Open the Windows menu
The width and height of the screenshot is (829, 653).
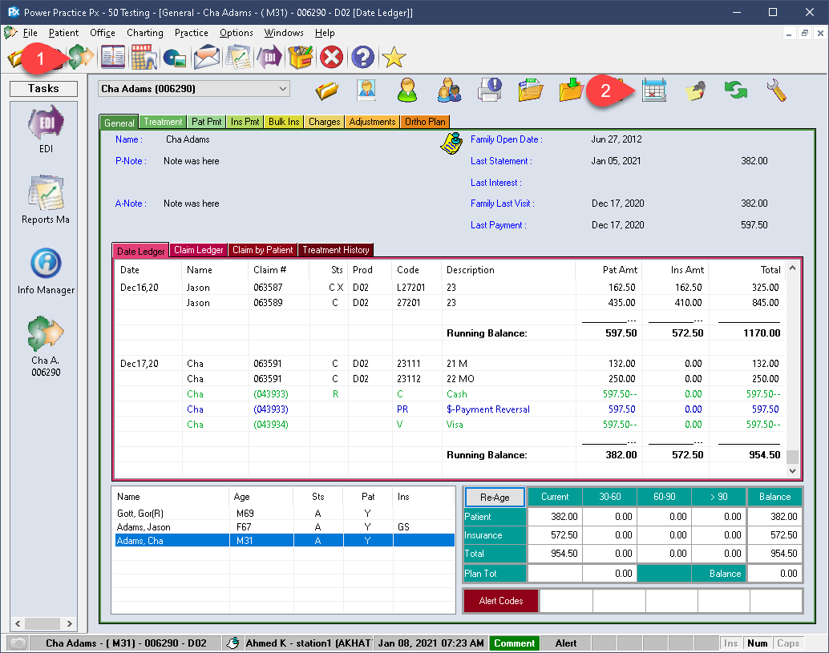(284, 33)
